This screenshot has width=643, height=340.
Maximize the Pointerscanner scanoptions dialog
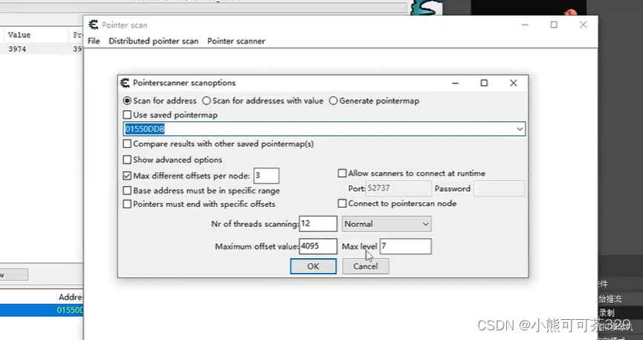484,83
